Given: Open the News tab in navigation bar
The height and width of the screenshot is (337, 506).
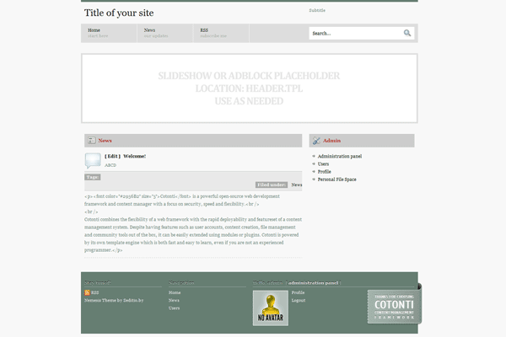Looking at the screenshot, I should [x=149, y=30].
